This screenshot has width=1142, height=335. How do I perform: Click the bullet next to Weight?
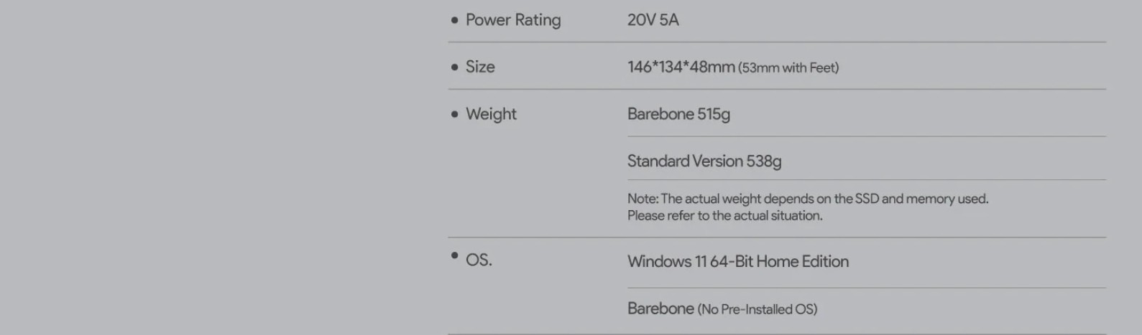(454, 114)
